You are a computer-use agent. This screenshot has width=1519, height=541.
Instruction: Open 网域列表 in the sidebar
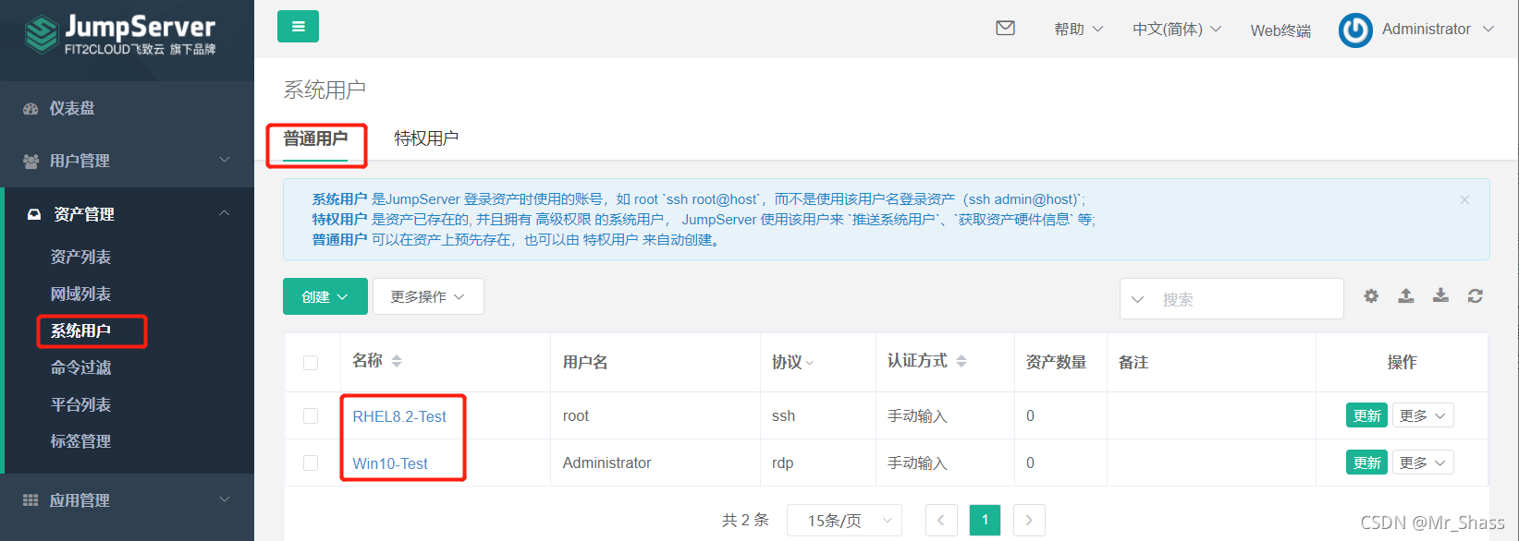(x=80, y=294)
